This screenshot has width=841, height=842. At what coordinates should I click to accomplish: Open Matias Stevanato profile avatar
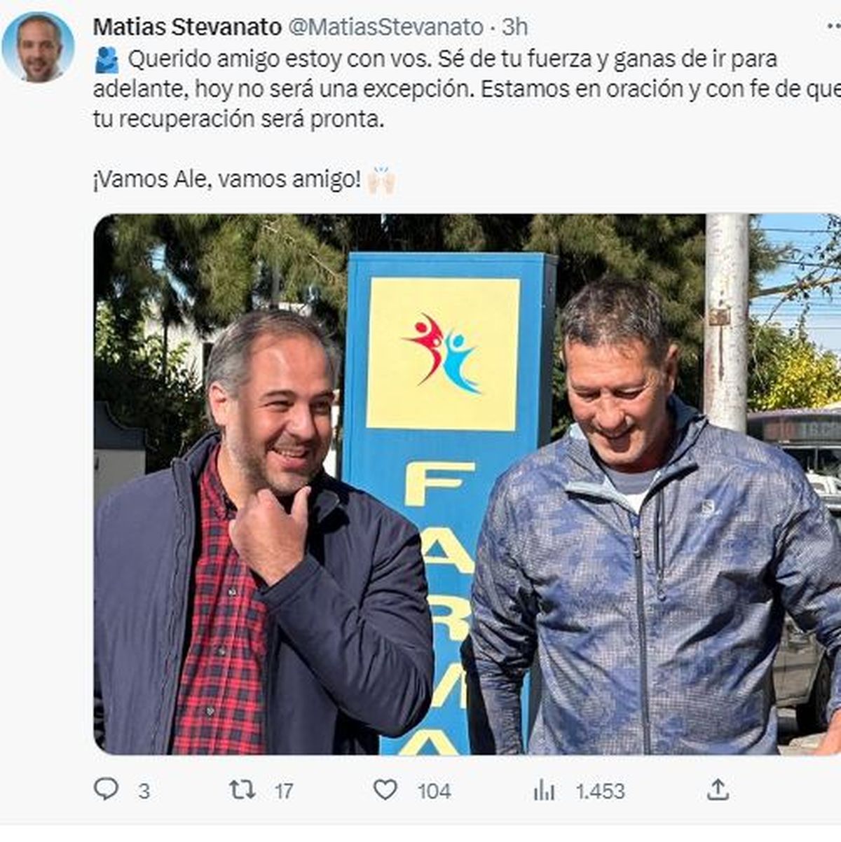point(38,47)
